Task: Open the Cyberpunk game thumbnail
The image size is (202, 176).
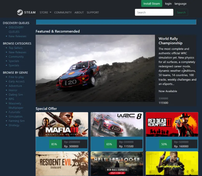Action: 172,164
